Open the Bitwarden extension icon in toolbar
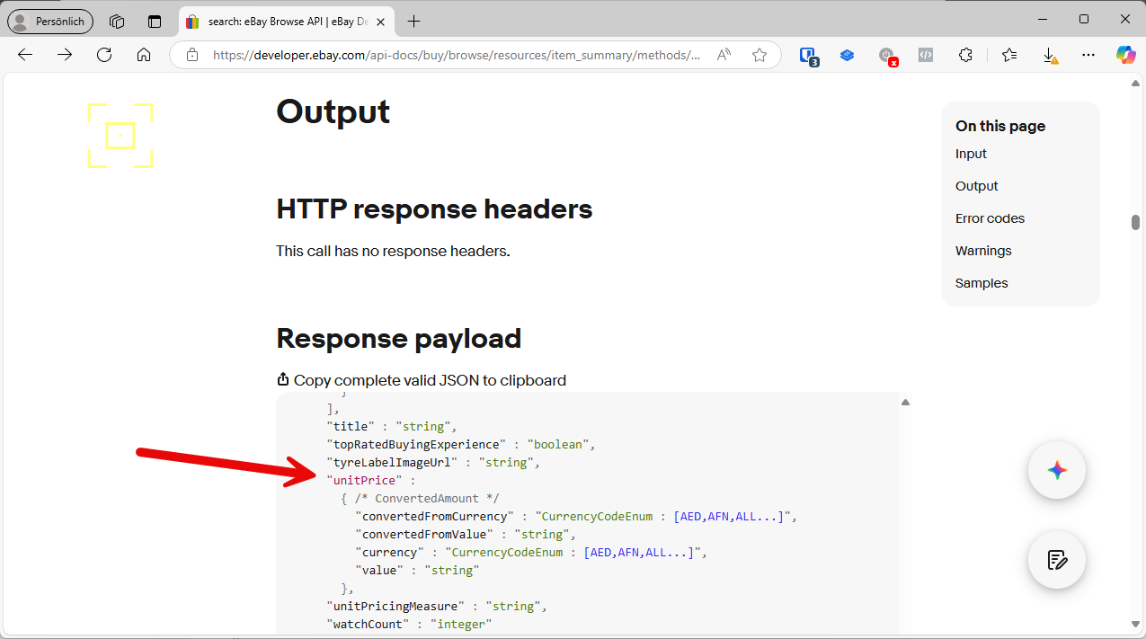This screenshot has height=639, width=1146. [808, 55]
